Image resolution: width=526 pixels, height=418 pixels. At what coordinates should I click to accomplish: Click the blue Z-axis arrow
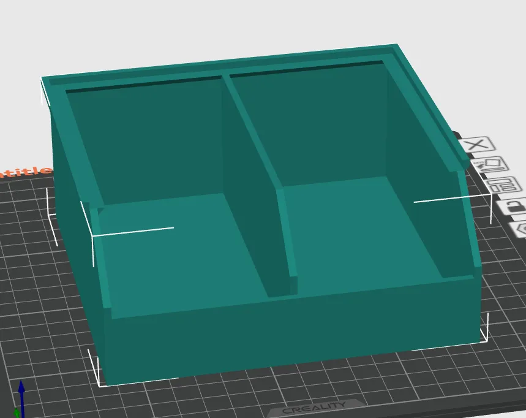pyautogui.click(x=21, y=398)
